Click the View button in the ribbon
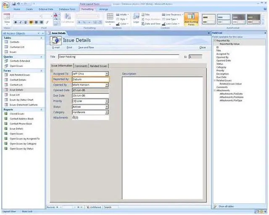 tap(7, 19)
